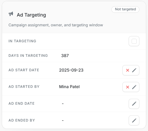Select the 387 days value

(65, 56)
